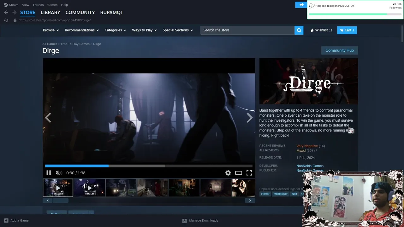Click the Add a Game plus icon
Image resolution: width=404 pixels, height=227 pixels.
[x=6, y=220]
